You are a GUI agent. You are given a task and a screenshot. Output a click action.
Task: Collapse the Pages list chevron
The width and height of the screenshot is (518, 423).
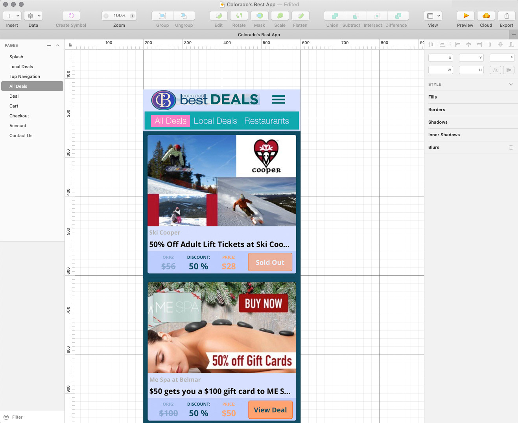click(x=58, y=45)
